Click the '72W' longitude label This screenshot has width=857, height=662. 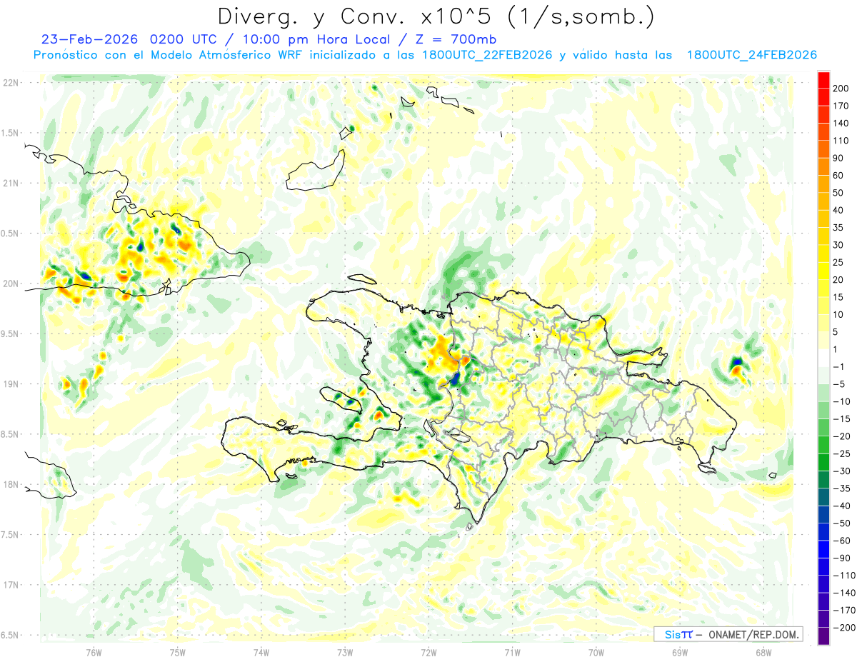pos(428,652)
